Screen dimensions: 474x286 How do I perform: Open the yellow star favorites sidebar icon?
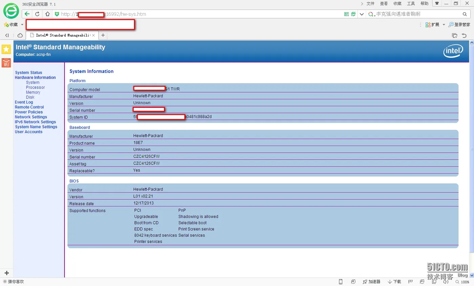click(x=6, y=49)
